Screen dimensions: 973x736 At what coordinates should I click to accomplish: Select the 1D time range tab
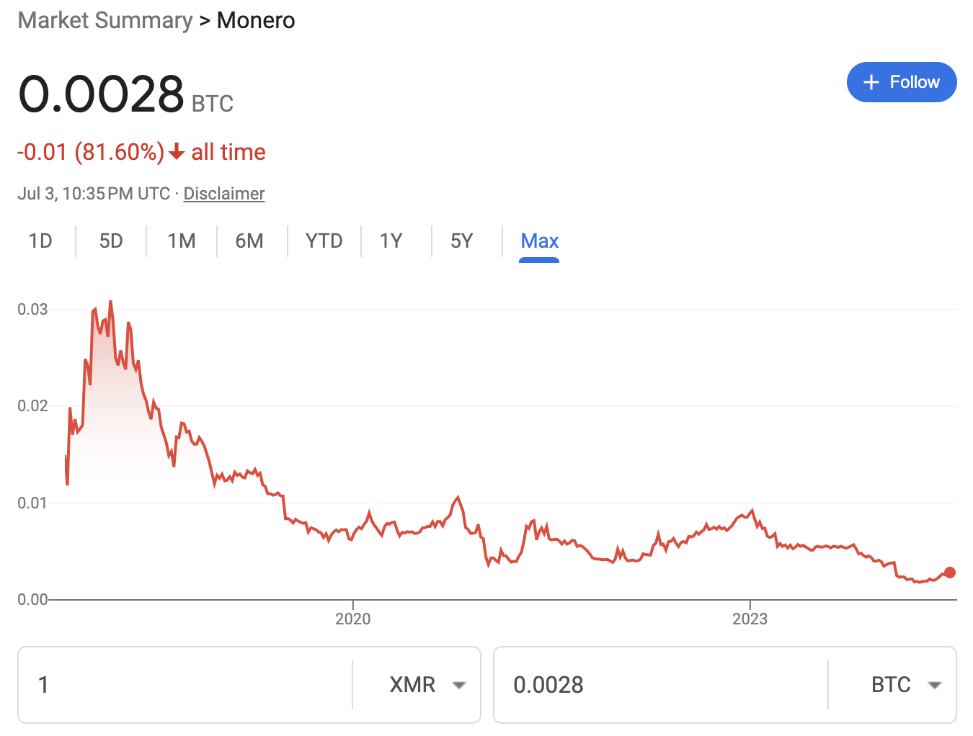[x=40, y=241]
